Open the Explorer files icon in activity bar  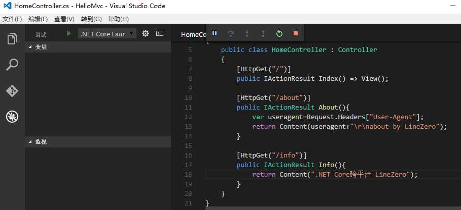[12, 38]
